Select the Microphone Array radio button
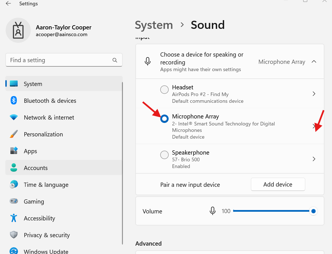Viewport: 332px width, 254px height. [x=164, y=119]
